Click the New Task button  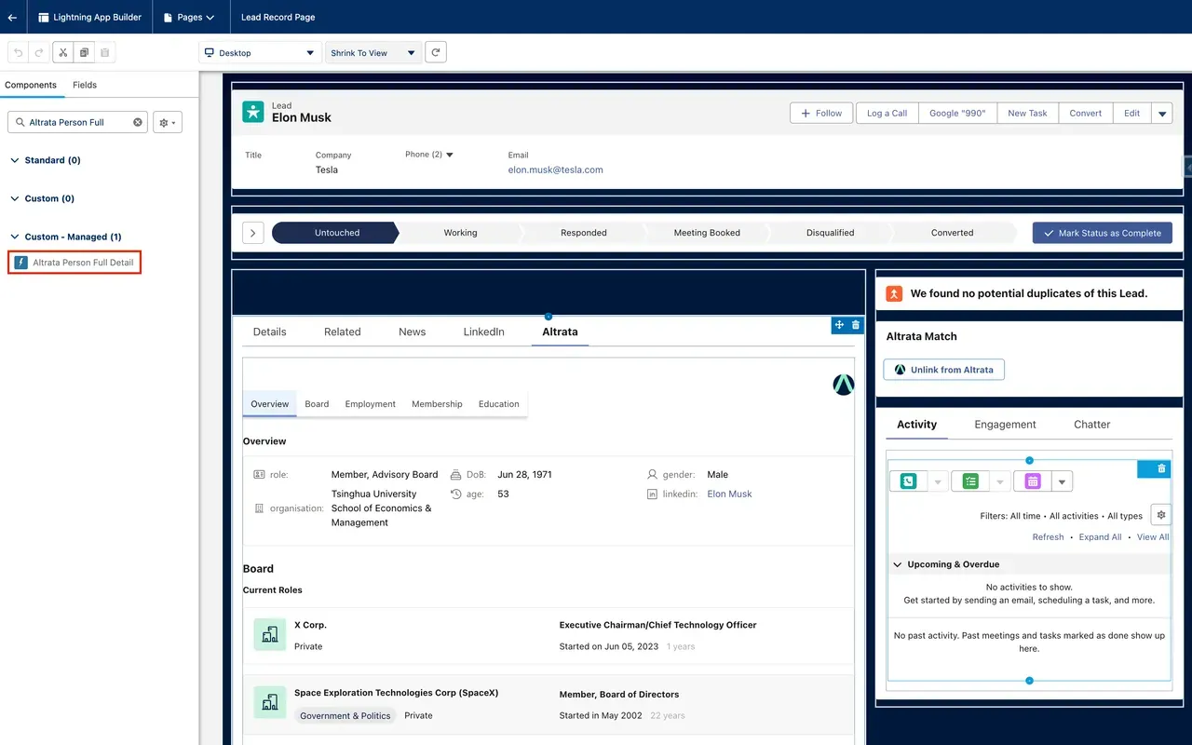coord(1027,113)
